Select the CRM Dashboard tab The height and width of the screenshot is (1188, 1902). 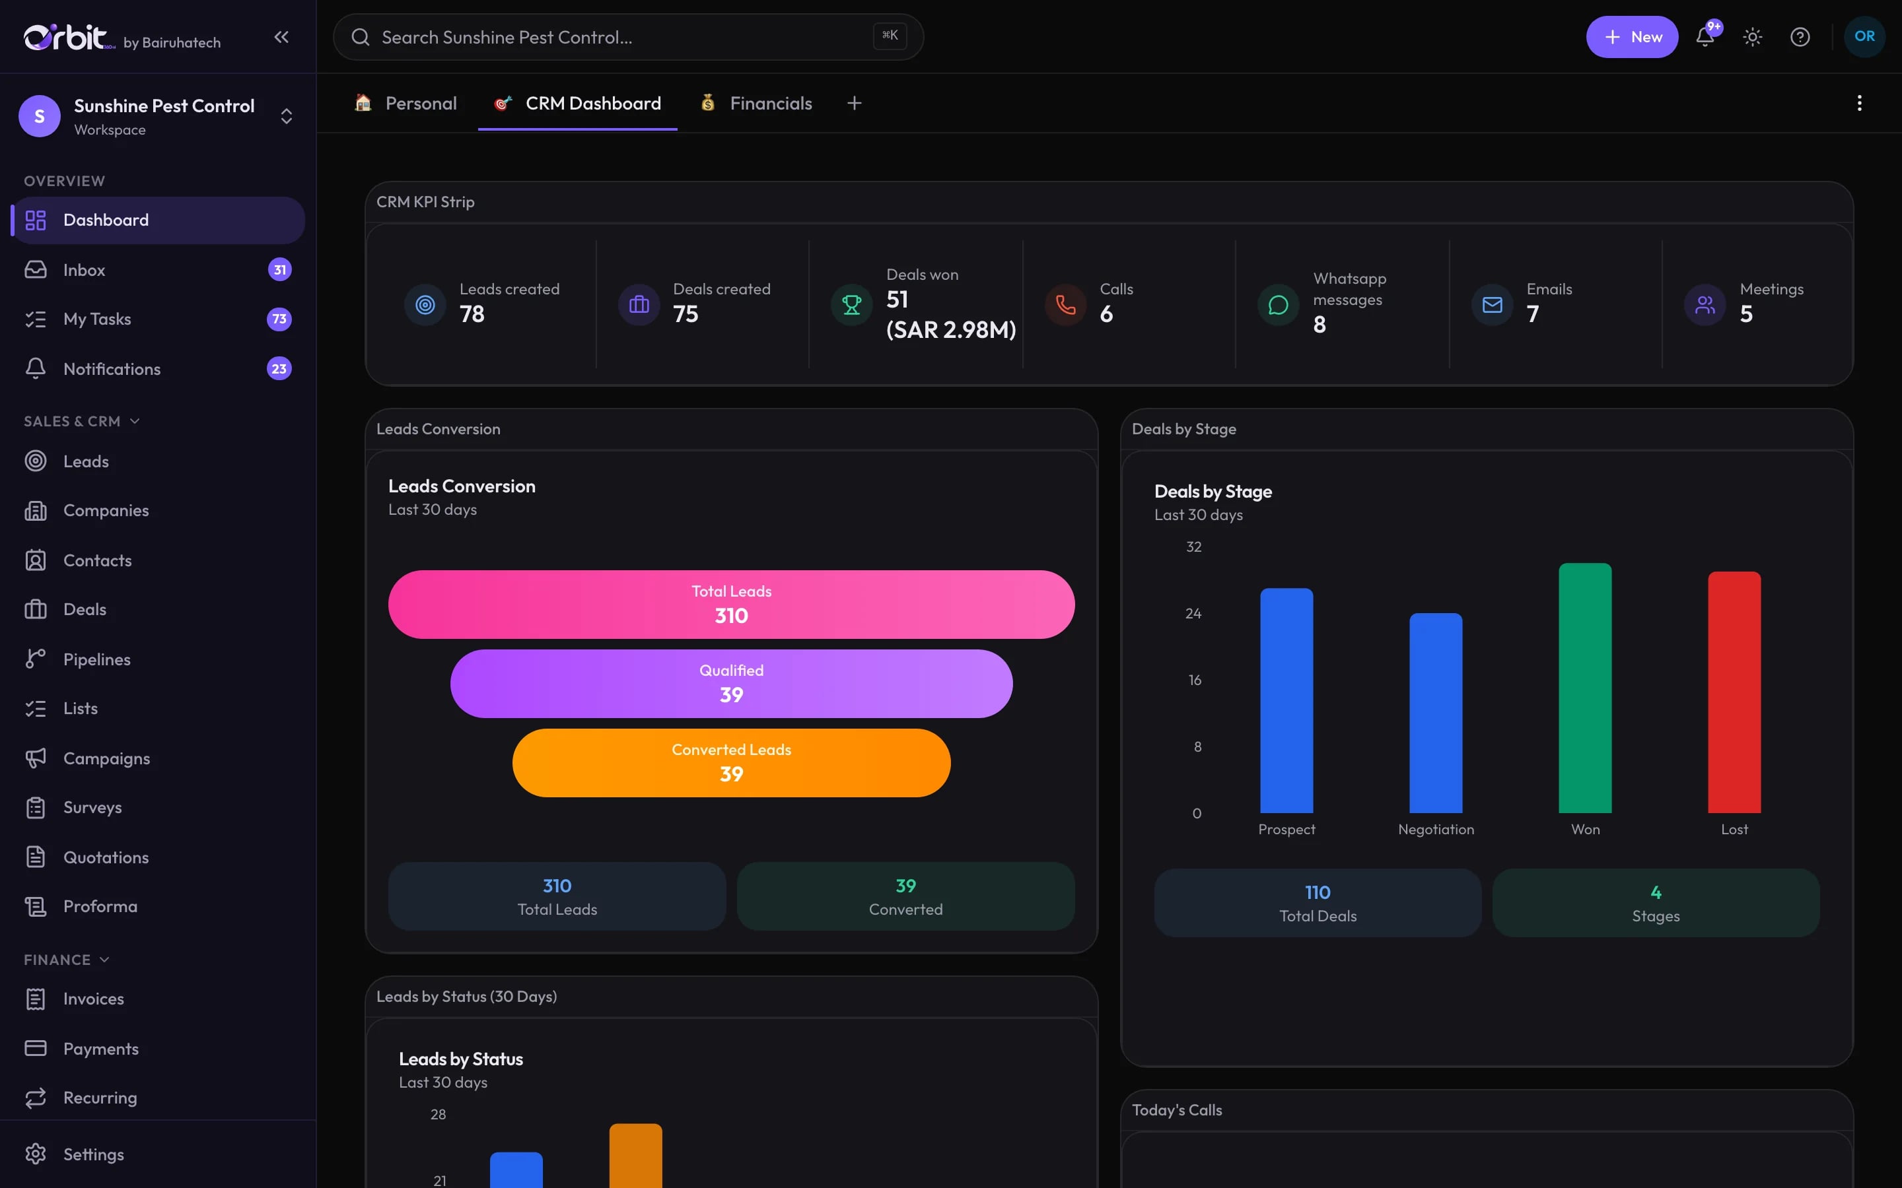point(578,103)
